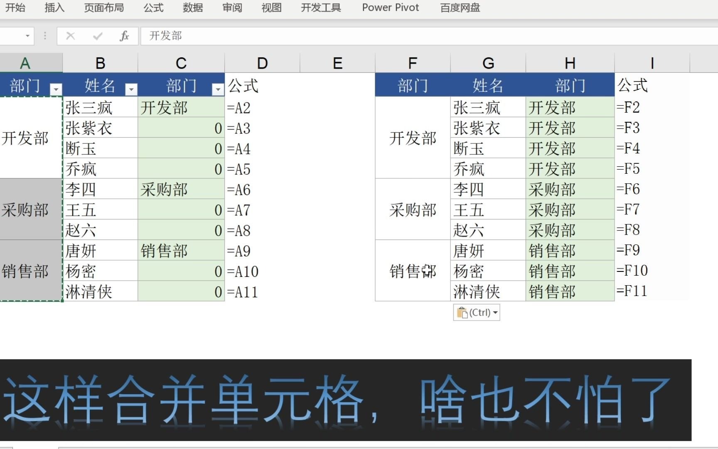Click the Cancel (X) icon in formula bar
This screenshot has width=718, height=449.
[x=70, y=36]
